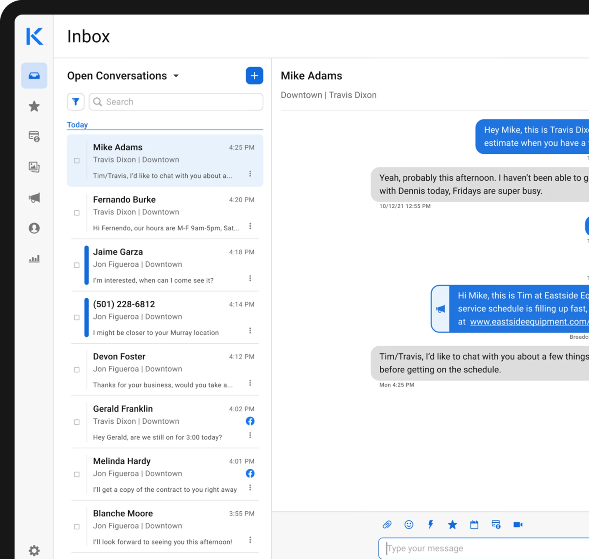Open filter options beside the search bar
Viewport: 589px width, 559px height.
75,102
